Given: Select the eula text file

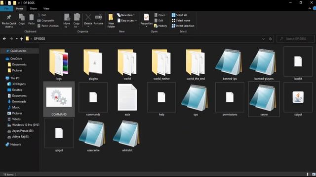Looking at the screenshot, I should (127, 100).
